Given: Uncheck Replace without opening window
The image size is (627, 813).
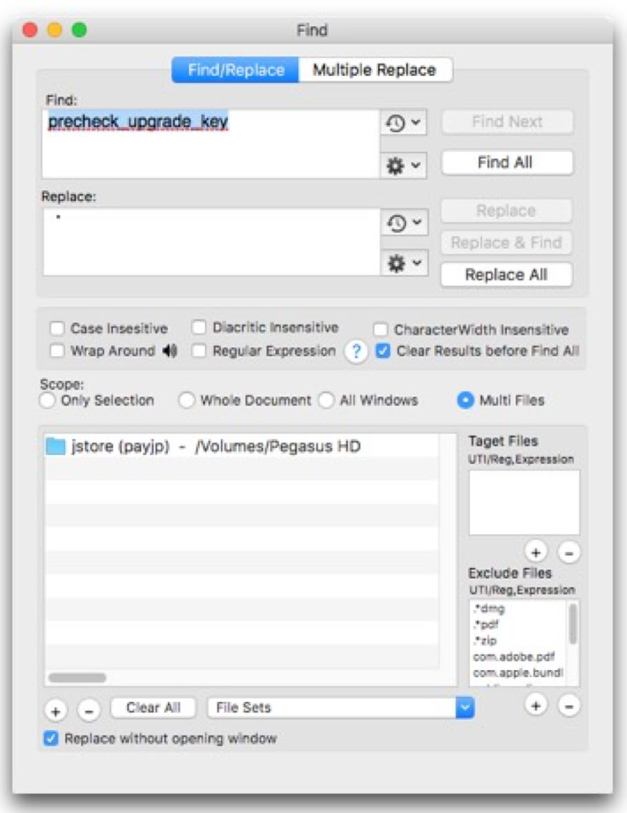Looking at the screenshot, I should (x=51, y=738).
